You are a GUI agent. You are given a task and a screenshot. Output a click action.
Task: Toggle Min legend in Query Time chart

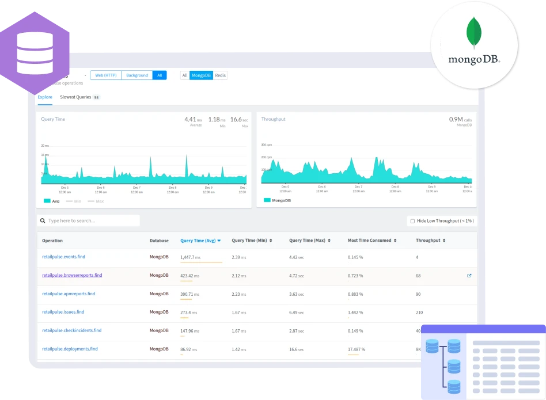74,201
